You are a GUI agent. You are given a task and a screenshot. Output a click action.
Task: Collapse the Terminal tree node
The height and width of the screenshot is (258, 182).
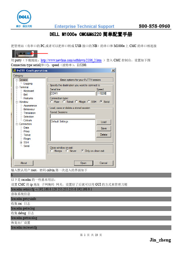[17, 87]
